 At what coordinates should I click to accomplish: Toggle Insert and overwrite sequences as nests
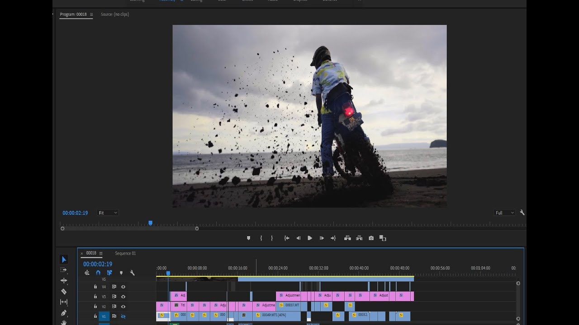click(x=87, y=273)
